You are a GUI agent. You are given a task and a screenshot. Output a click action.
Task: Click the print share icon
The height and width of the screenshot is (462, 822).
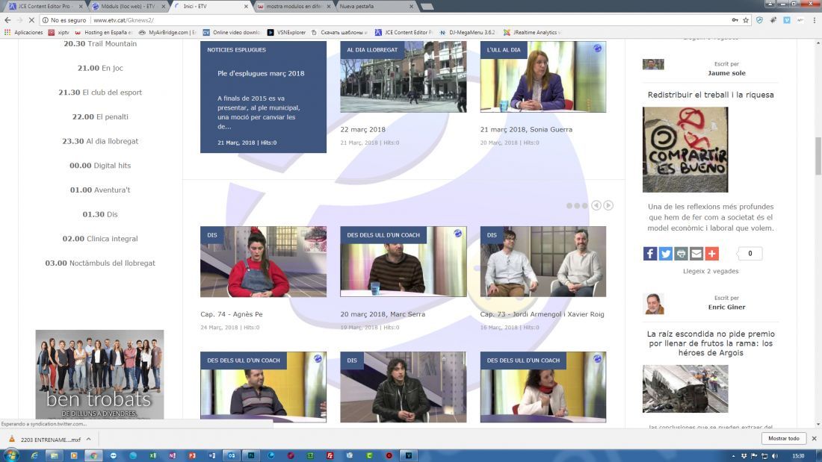coord(681,254)
